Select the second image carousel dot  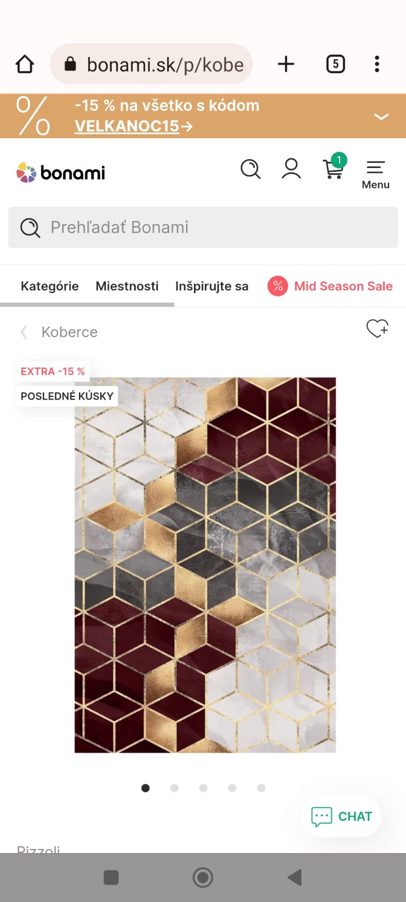pos(174,788)
